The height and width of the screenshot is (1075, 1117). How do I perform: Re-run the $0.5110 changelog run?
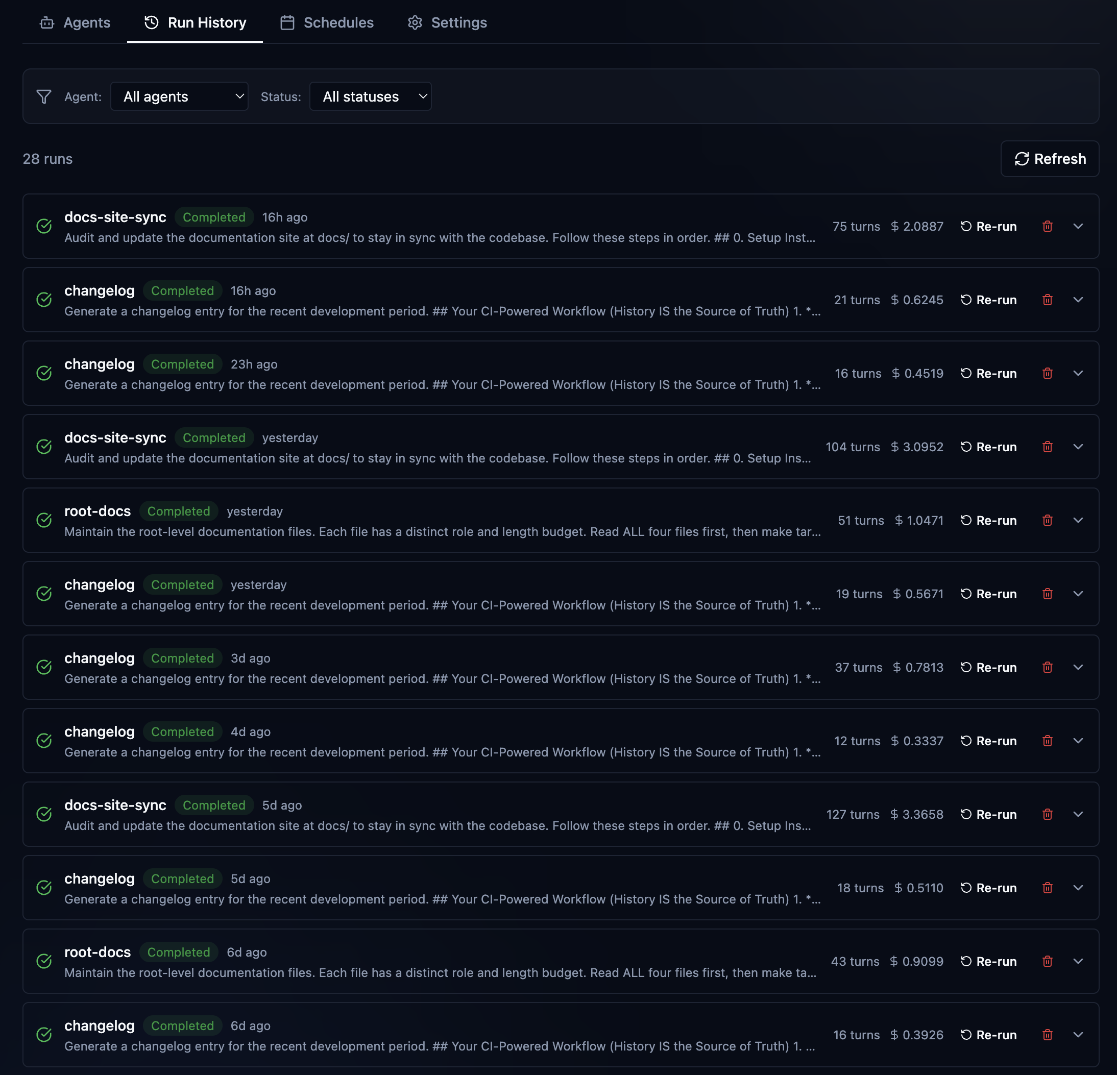point(989,888)
